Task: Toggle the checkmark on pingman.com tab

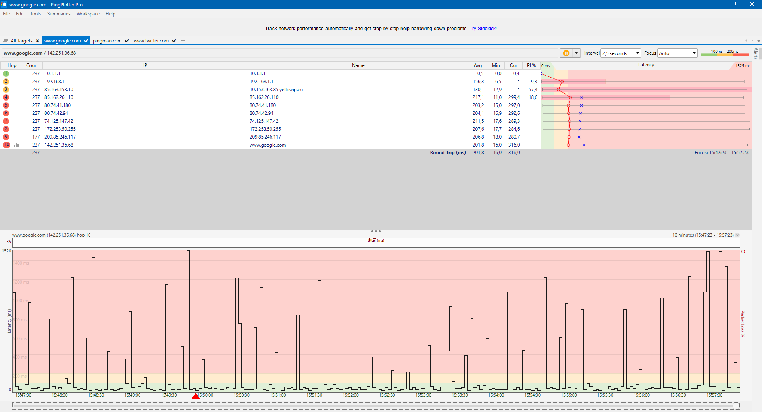Action: pos(127,41)
